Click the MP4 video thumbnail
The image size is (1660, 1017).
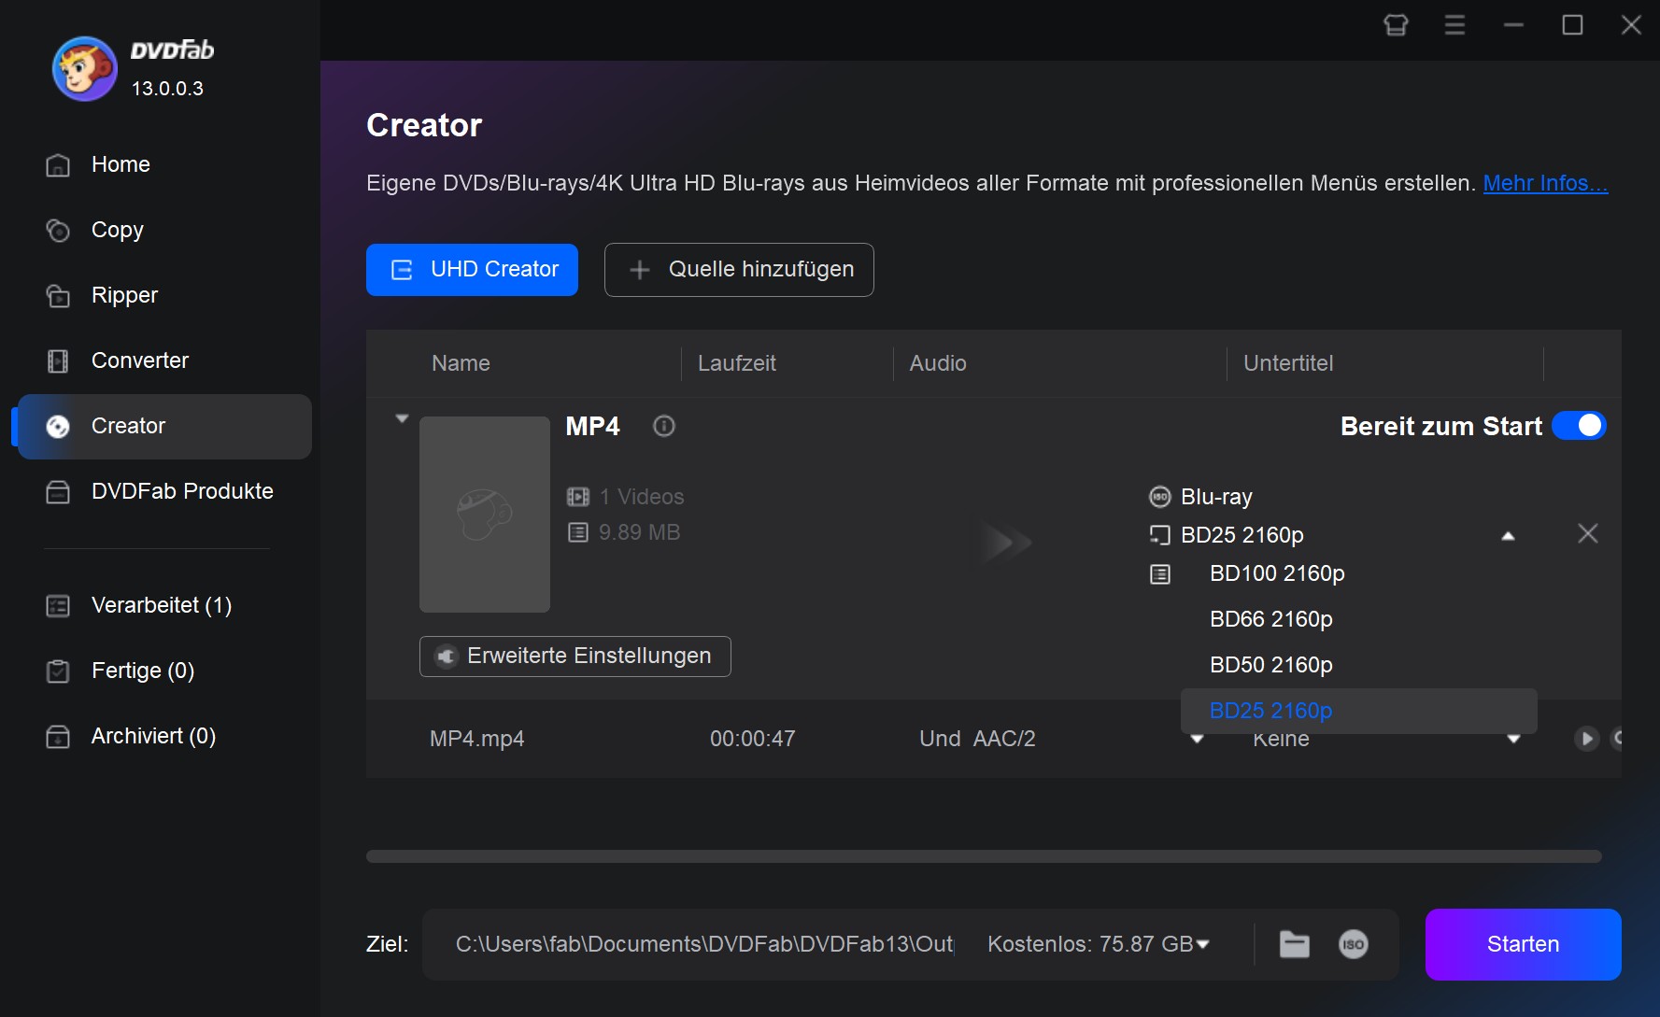485,515
